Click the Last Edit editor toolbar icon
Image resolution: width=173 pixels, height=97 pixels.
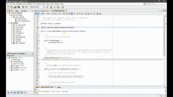tap(54, 14)
